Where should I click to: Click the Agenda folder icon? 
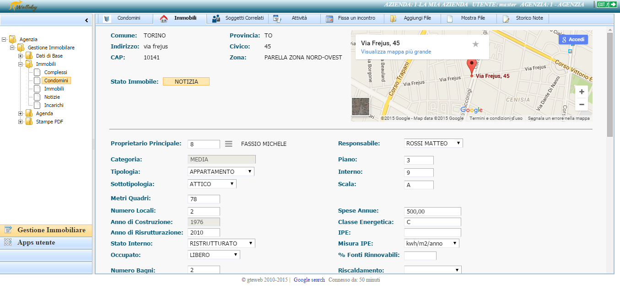click(x=29, y=113)
